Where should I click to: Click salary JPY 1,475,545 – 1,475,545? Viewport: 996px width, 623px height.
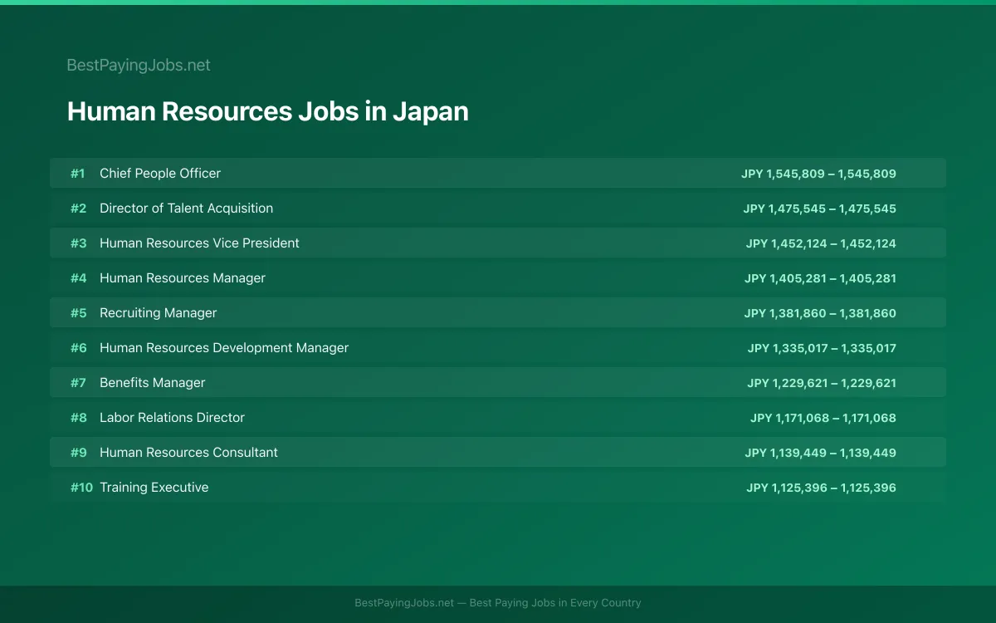(819, 208)
